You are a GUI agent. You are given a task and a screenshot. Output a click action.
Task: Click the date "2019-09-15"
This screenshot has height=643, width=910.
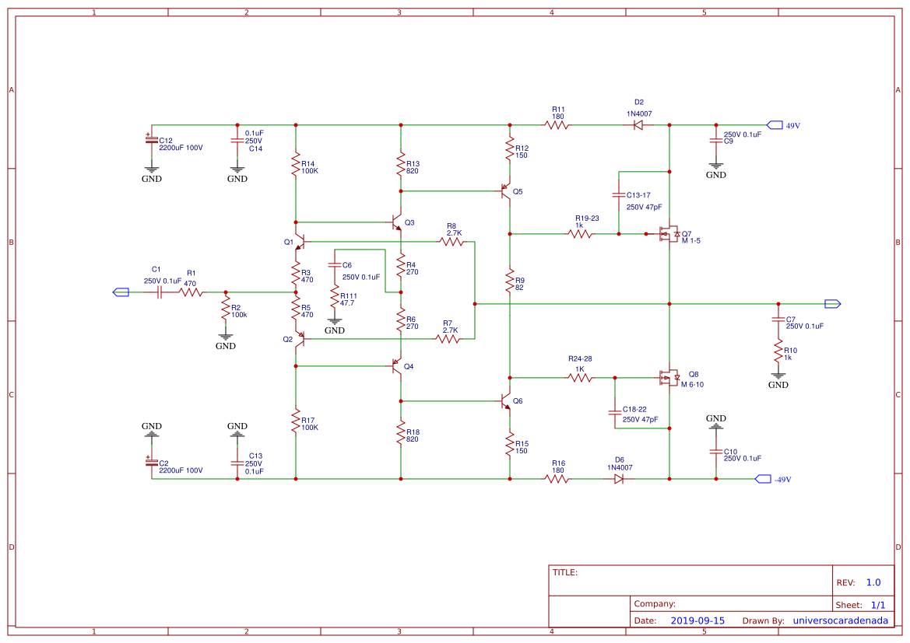697,620
